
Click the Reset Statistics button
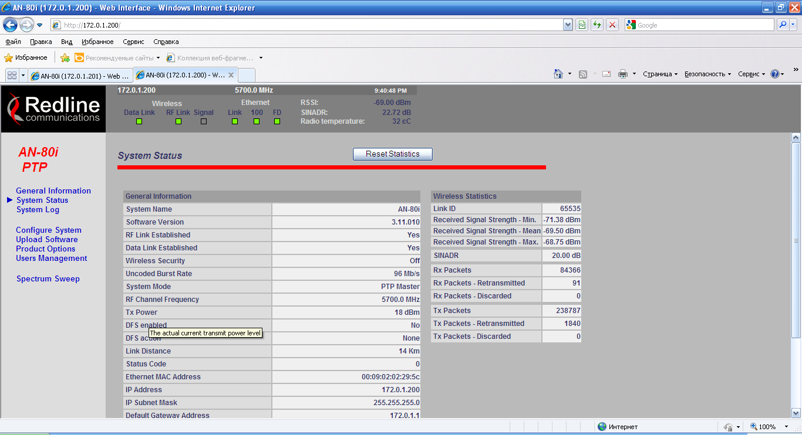(393, 154)
